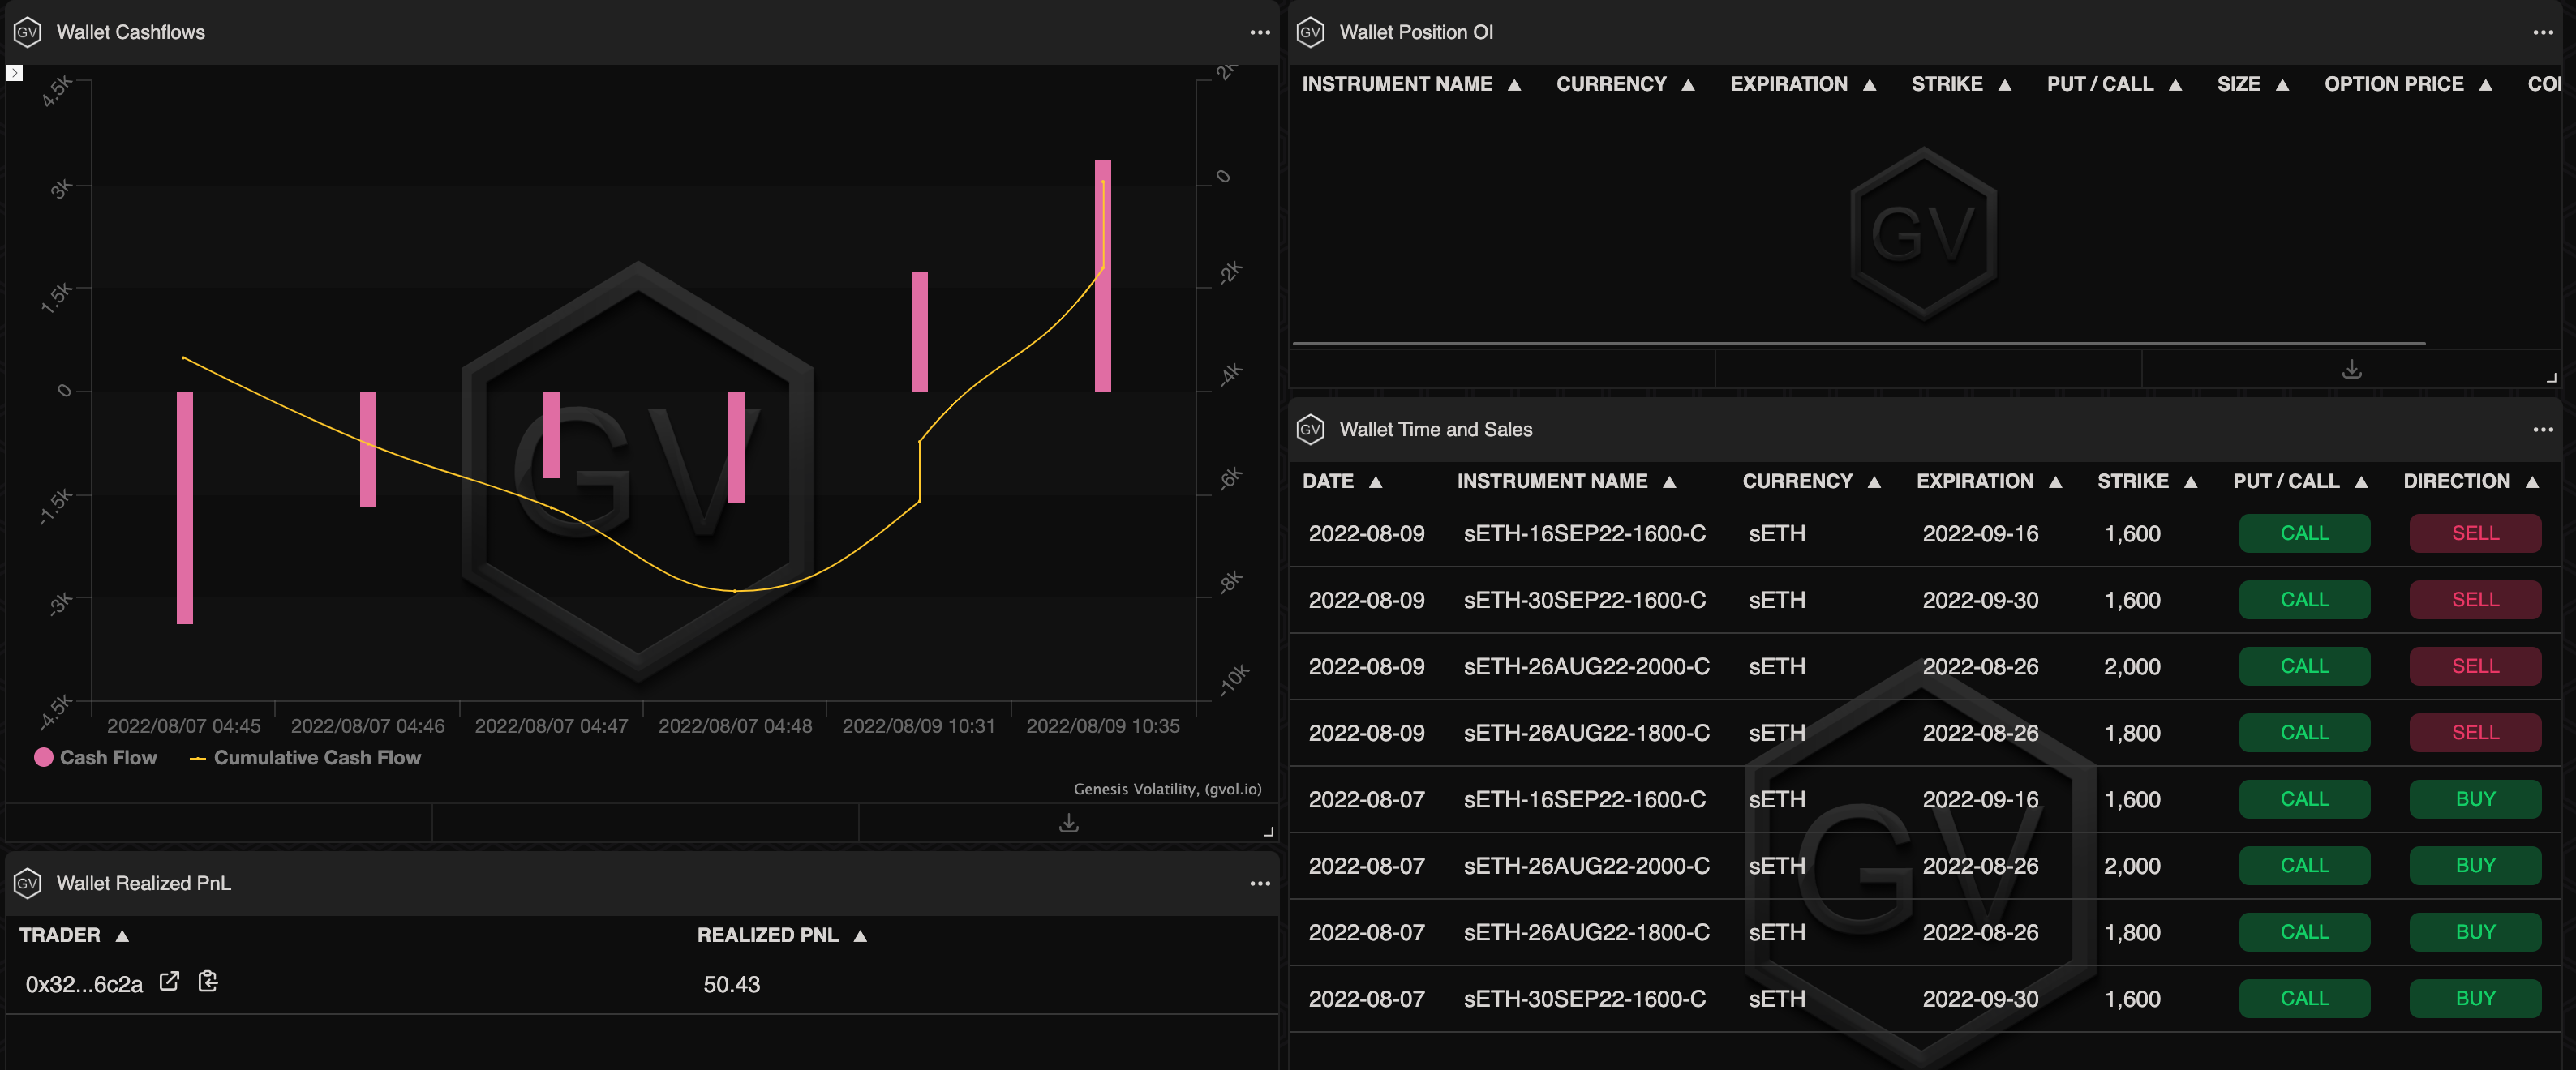2576x1070 pixels.
Task: Select sETH-30SEP22-1600-C in 2022-08-09 row
Action: coord(1584,601)
